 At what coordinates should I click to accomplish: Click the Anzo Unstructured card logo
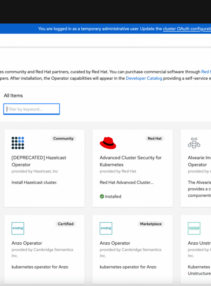click(x=194, y=228)
